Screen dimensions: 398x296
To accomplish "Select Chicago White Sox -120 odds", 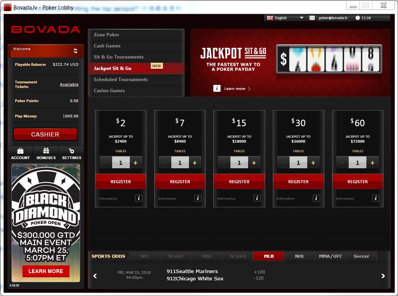I will [259, 278].
